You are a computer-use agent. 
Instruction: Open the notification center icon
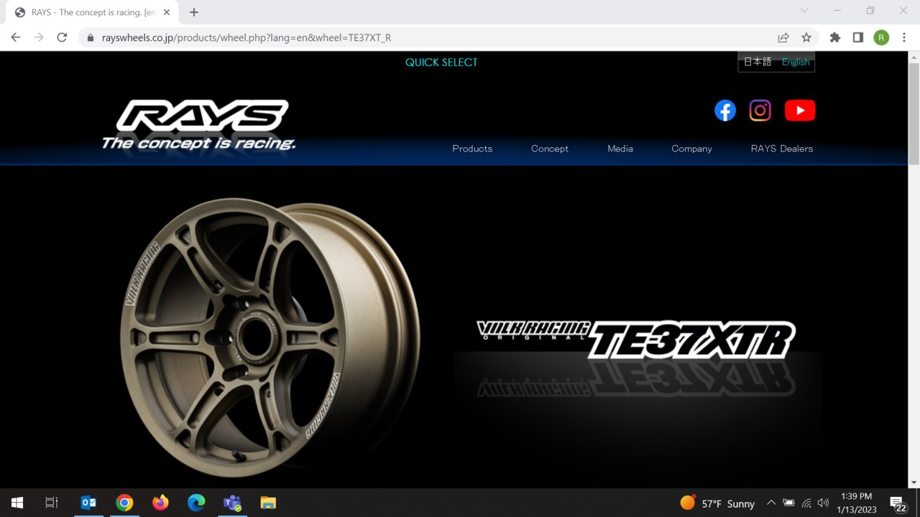click(x=898, y=503)
